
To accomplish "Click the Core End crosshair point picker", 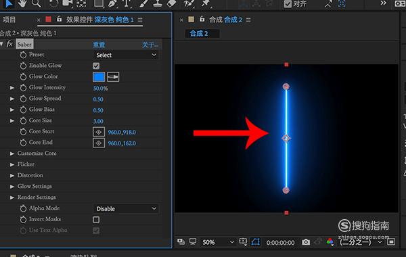I will click(99, 143).
